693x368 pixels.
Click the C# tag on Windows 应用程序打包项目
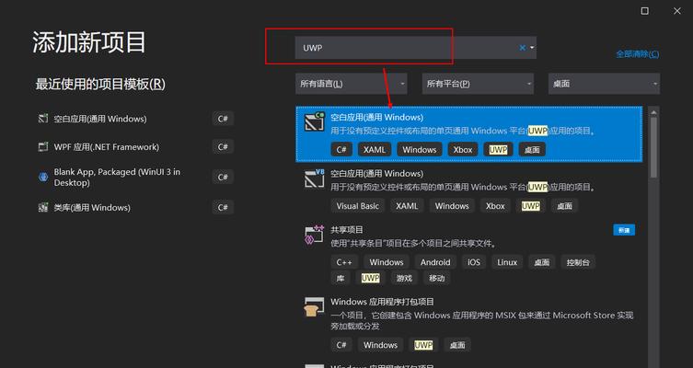[341, 345]
